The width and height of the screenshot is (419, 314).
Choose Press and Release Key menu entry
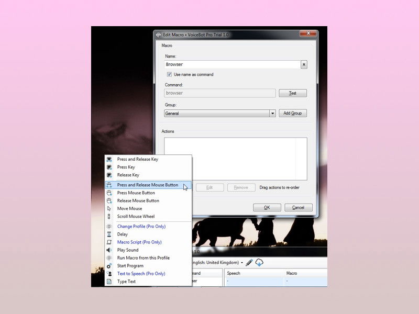148,160
